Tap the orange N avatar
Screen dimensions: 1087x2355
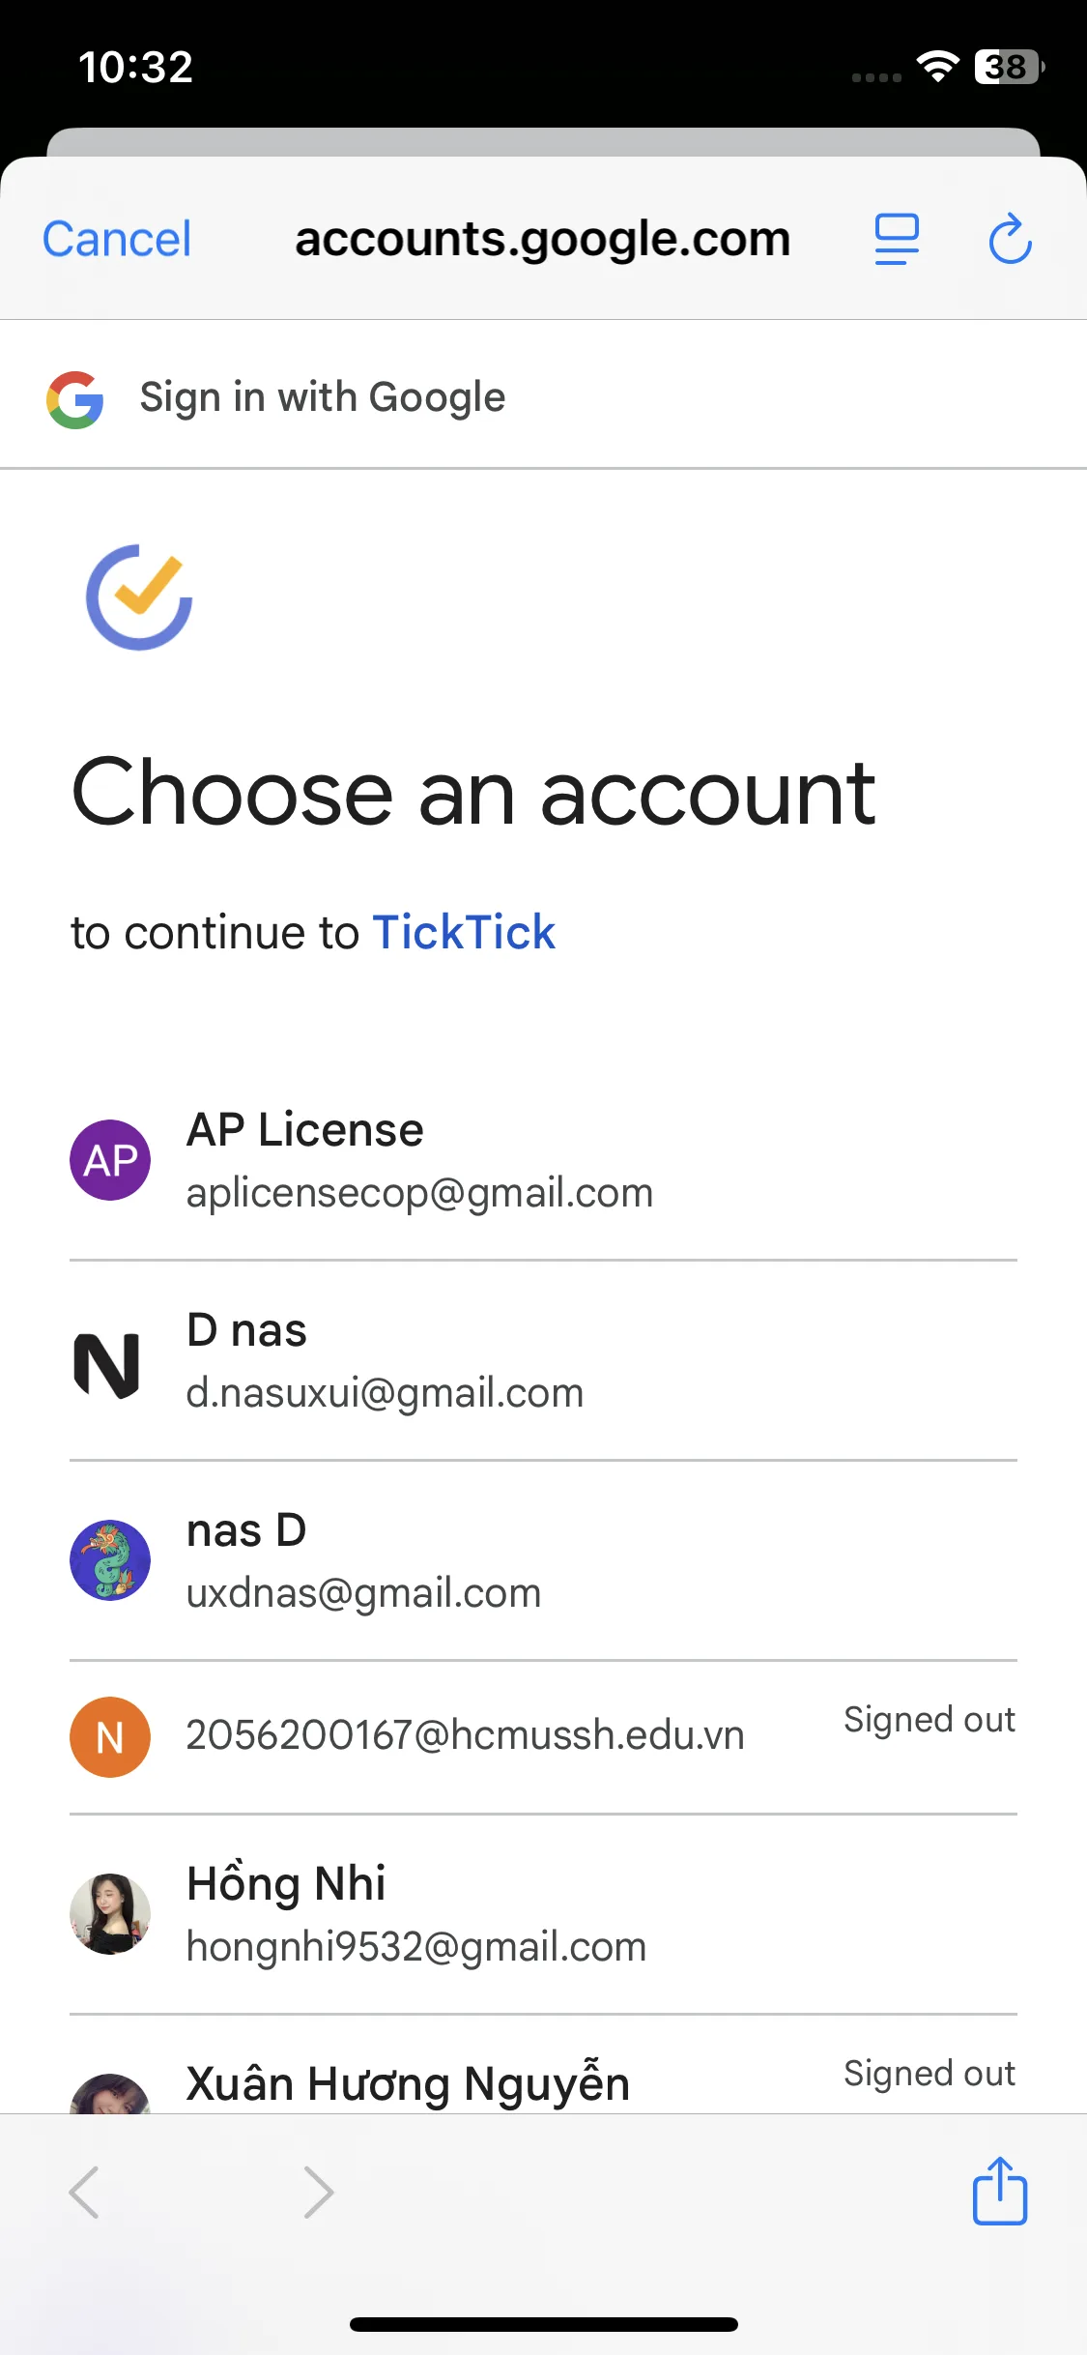coord(110,1737)
